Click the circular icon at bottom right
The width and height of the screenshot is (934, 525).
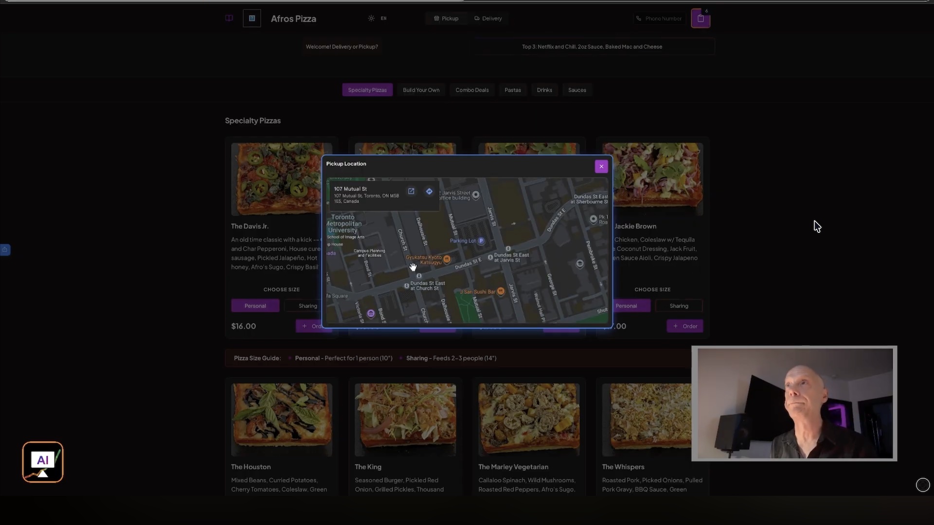pos(923,485)
